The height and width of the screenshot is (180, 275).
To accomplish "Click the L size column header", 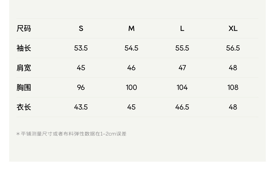I will tap(182, 29).
